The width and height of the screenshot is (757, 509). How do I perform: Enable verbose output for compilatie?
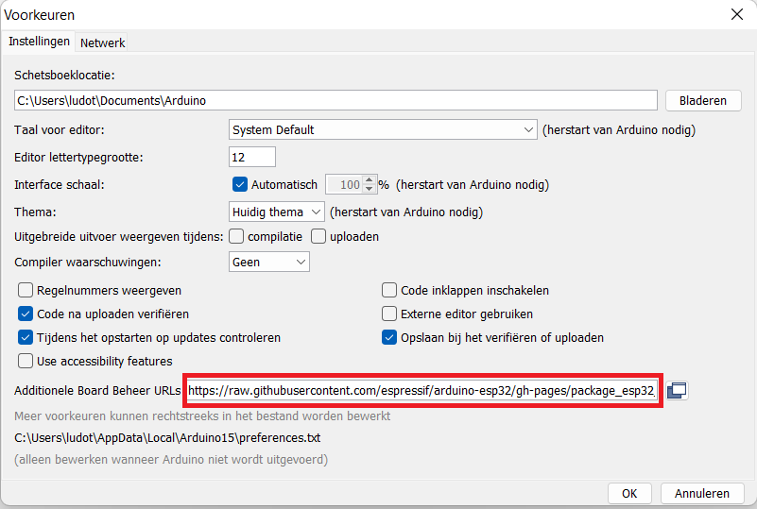tap(236, 236)
